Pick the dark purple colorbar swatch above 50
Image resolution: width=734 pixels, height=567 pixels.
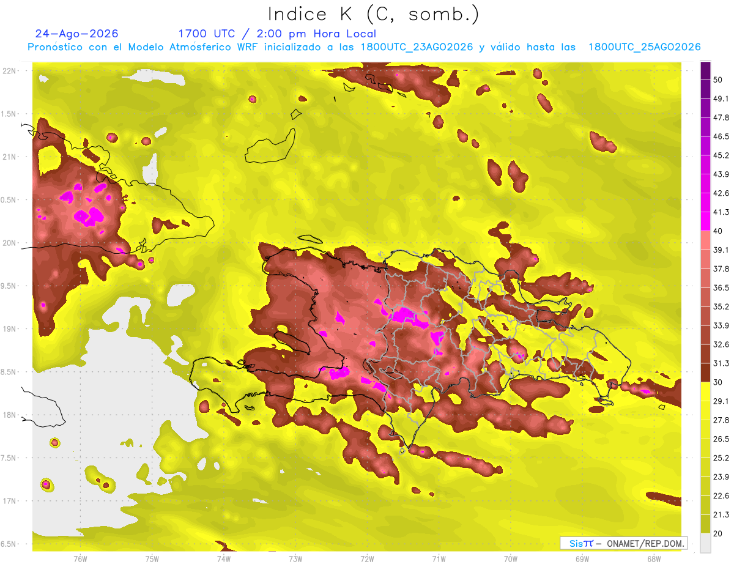coord(705,70)
